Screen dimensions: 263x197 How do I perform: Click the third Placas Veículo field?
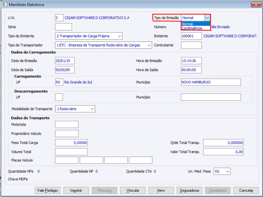[116, 160]
